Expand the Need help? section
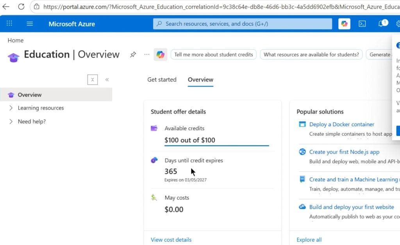 pos(11,122)
